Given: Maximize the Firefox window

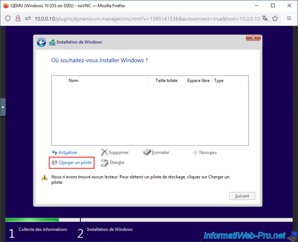Looking at the screenshot, I should tap(273, 5).
